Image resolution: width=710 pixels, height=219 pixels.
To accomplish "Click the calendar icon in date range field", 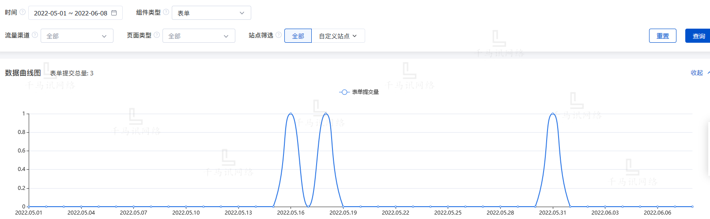I will [x=114, y=13].
